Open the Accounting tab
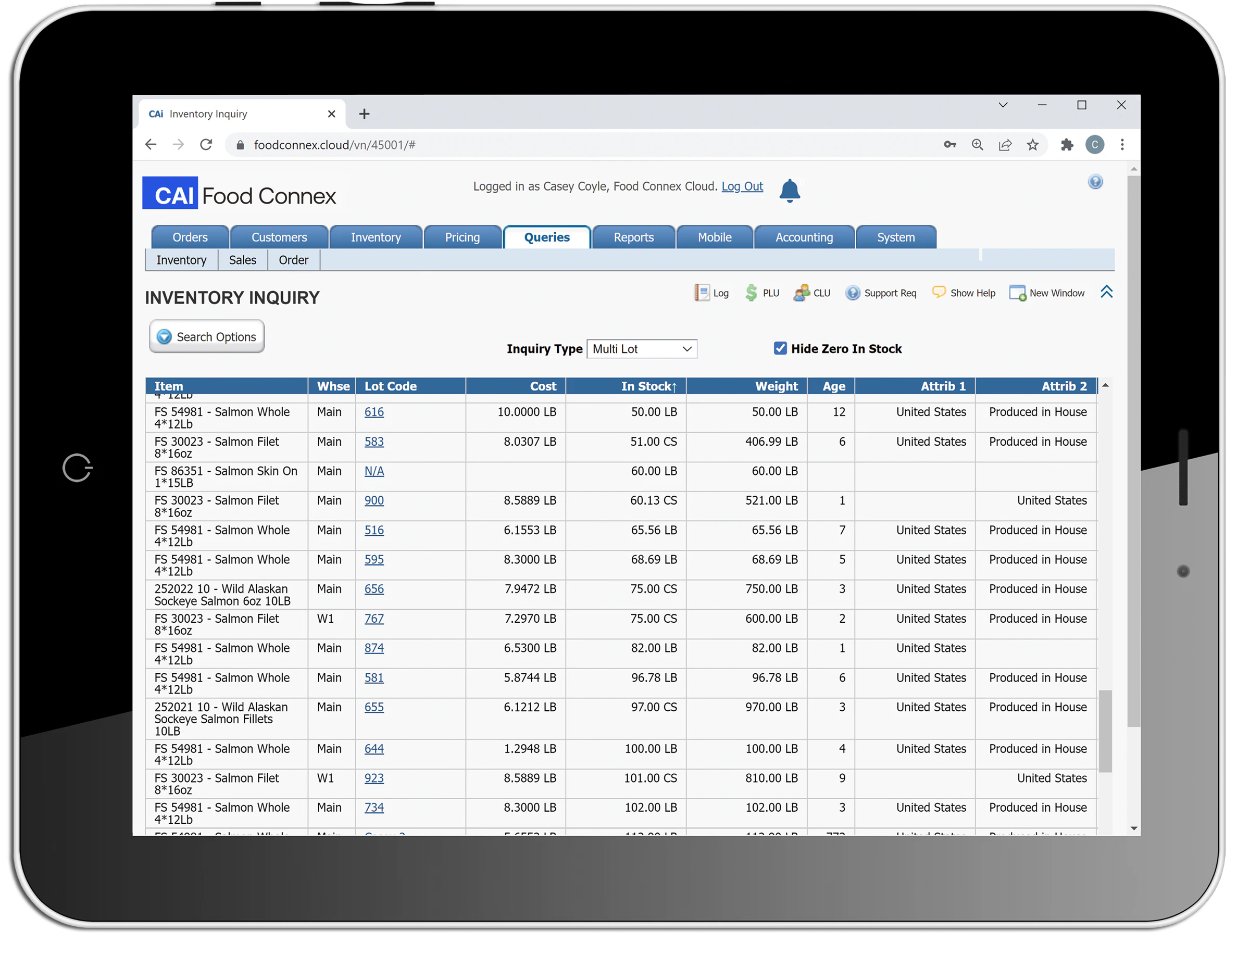 click(804, 237)
